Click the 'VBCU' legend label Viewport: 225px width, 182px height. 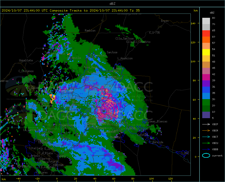pyautogui.click(x=215, y=143)
